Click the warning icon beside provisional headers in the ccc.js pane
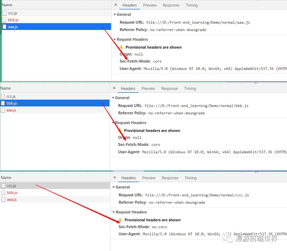This screenshot has height=251, width=287. (x=120, y=220)
